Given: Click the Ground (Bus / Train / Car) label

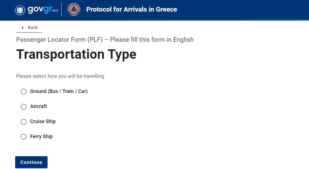Looking at the screenshot, I should 59,91.
